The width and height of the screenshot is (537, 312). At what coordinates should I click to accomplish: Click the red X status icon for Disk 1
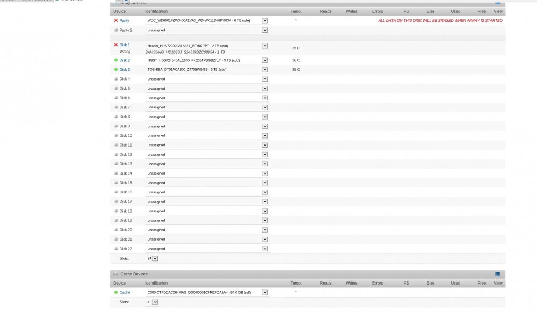(x=116, y=45)
